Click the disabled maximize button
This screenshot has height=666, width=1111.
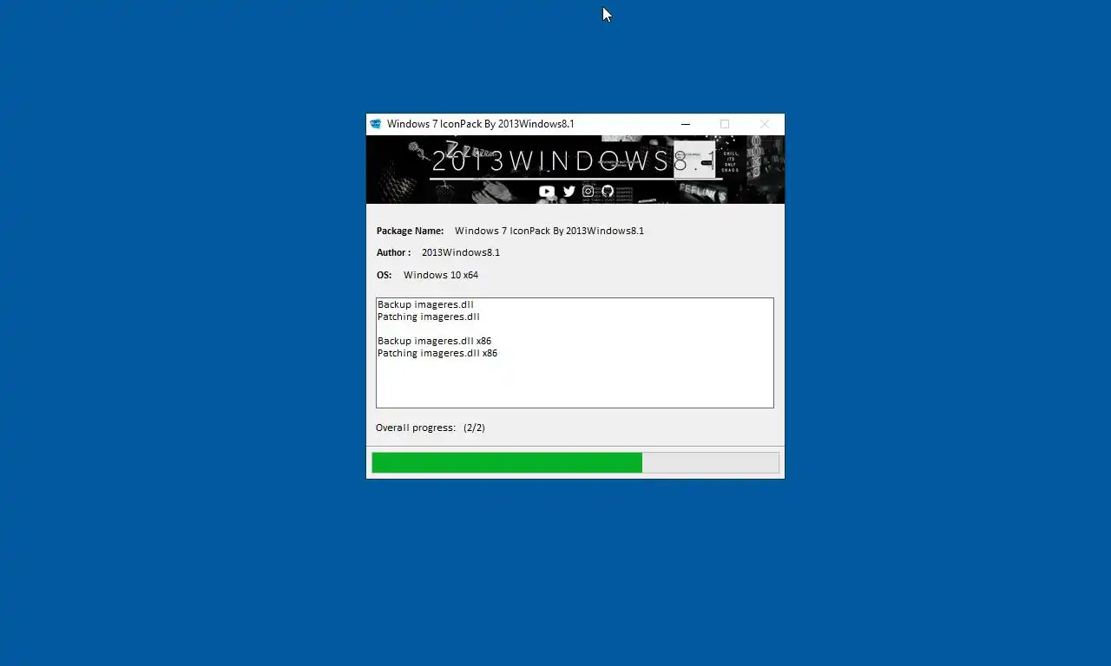click(725, 124)
